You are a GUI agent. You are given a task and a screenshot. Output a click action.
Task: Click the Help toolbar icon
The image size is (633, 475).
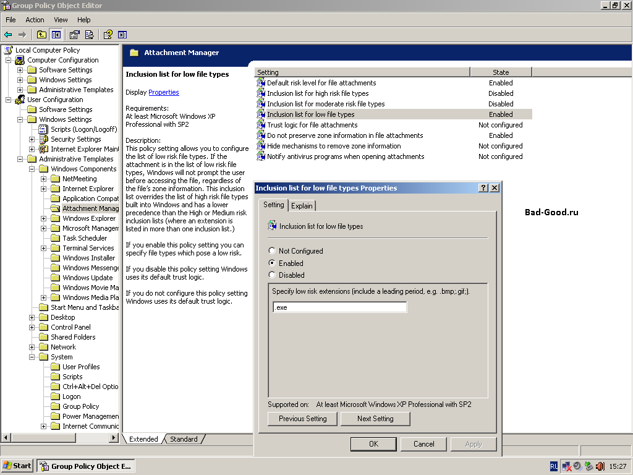point(108,35)
